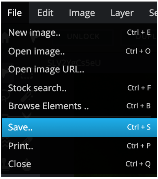Select Open image URL.. entry
Viewport: 158px width, 179px height.
pos(79,69)
